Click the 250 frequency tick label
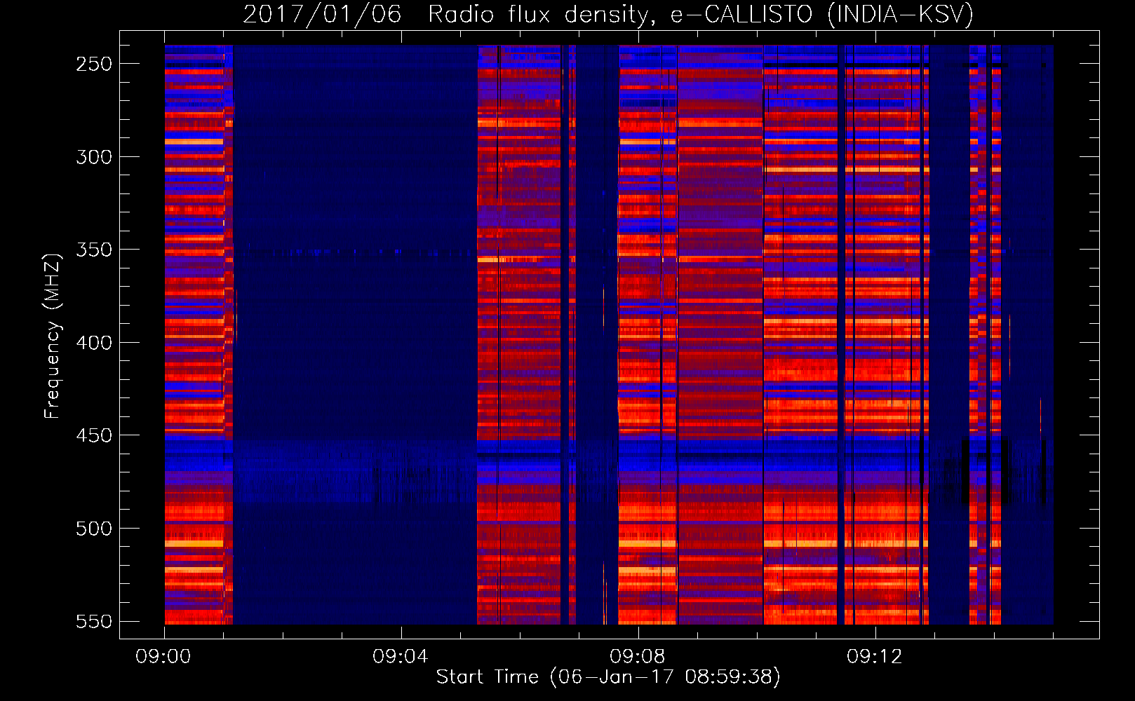 (94, 64)
